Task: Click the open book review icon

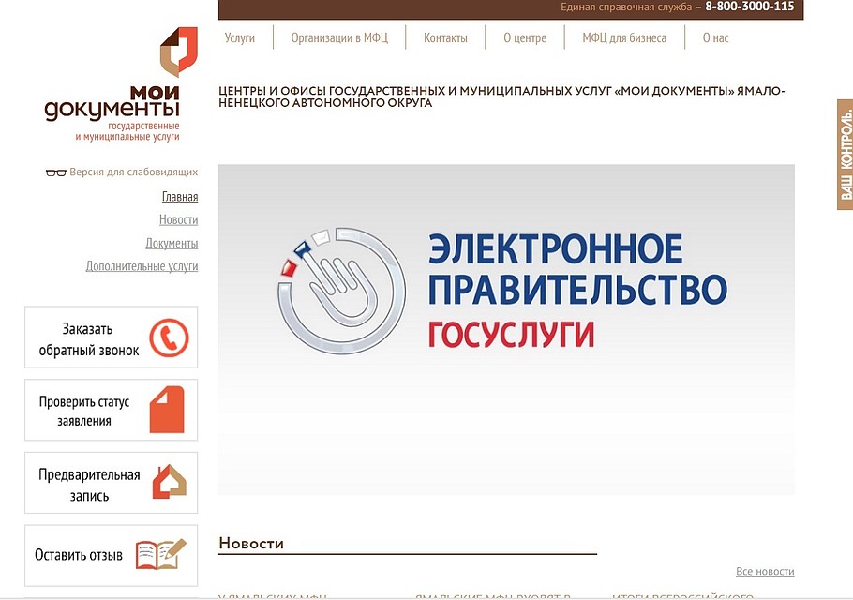Action: pyautogui.click(x=160, y=554)
